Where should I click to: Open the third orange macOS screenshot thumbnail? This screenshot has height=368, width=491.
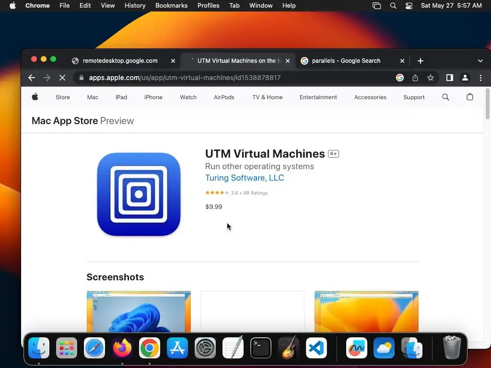point(366,311)
